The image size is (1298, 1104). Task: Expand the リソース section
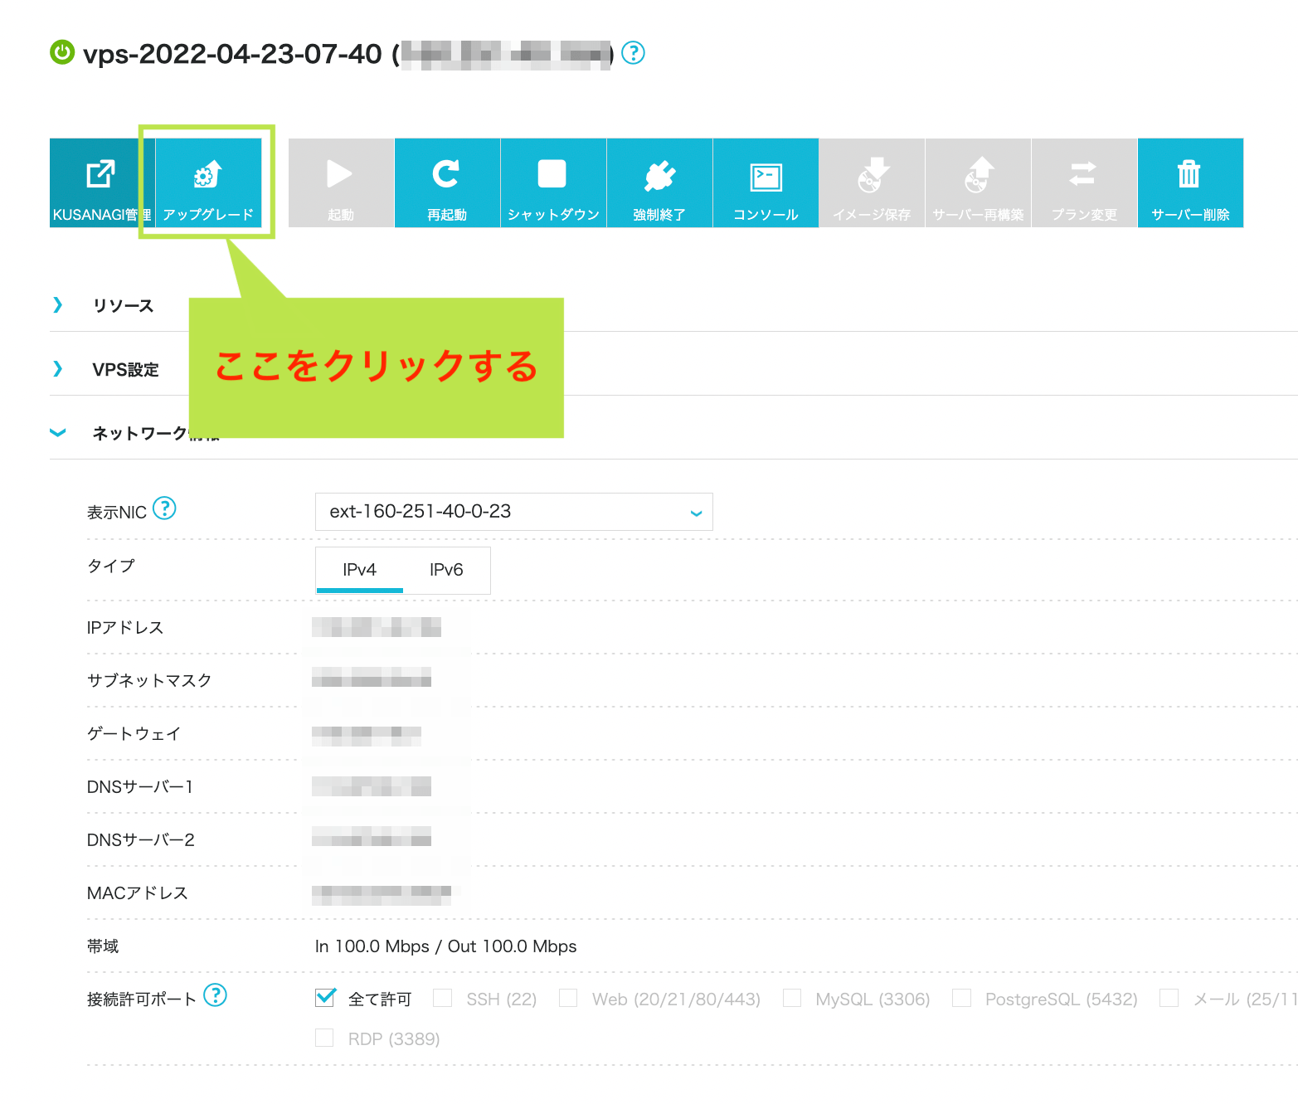56,305
